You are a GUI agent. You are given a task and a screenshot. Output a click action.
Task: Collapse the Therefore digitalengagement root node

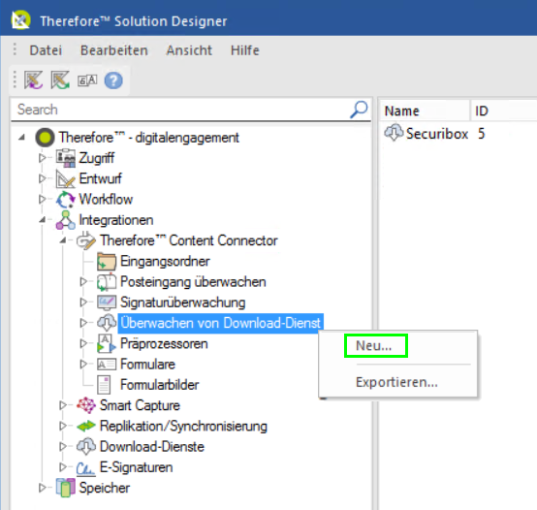coord(22,138)
